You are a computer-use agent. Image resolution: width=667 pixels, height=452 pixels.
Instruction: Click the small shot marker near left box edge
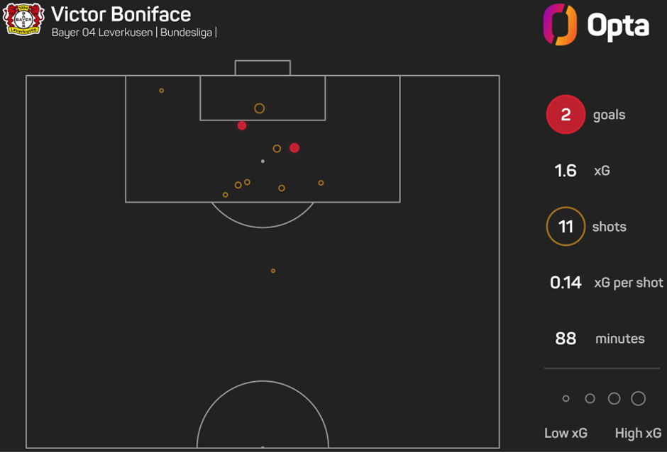(162, 91)
